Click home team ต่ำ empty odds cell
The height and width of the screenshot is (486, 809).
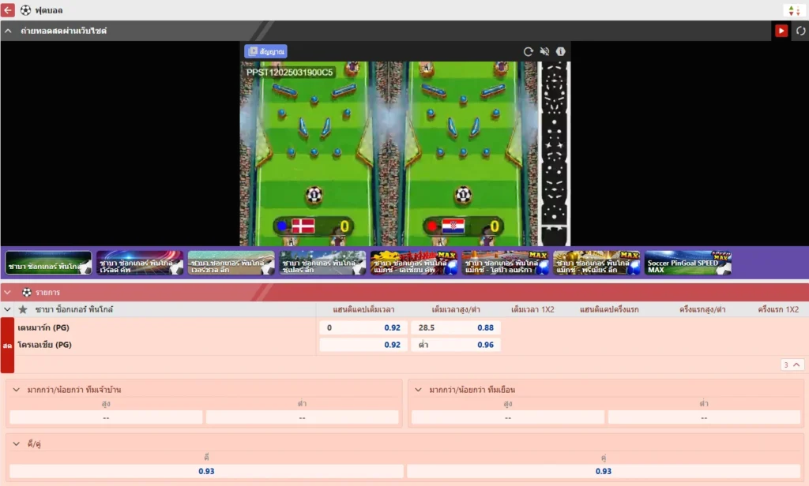(303, 417)
